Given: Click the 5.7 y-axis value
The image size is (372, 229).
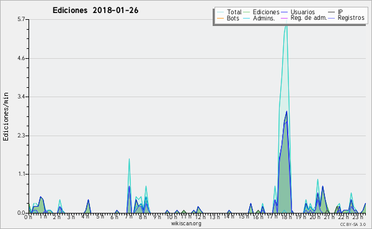Looking at the screenshot, I should [21, 19].
